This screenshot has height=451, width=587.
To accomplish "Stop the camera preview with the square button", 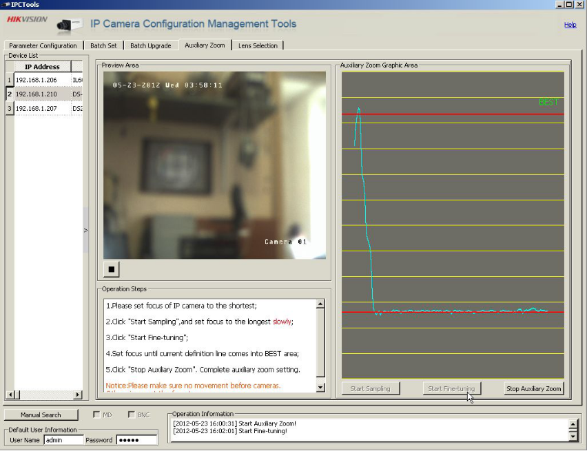I will click(x=111, y=269).
